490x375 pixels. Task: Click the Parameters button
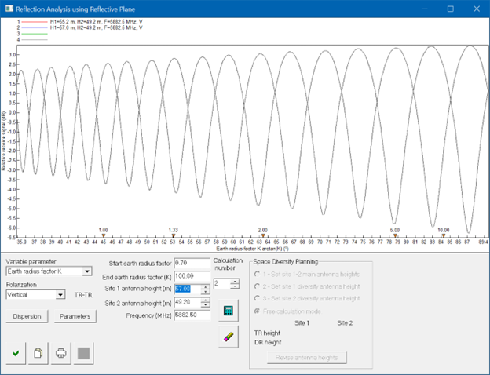coord(73,316)
